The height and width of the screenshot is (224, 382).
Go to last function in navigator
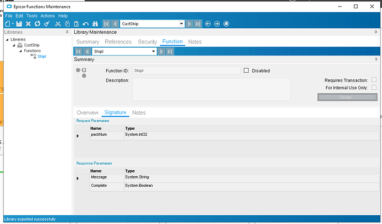tap(170, 51)
